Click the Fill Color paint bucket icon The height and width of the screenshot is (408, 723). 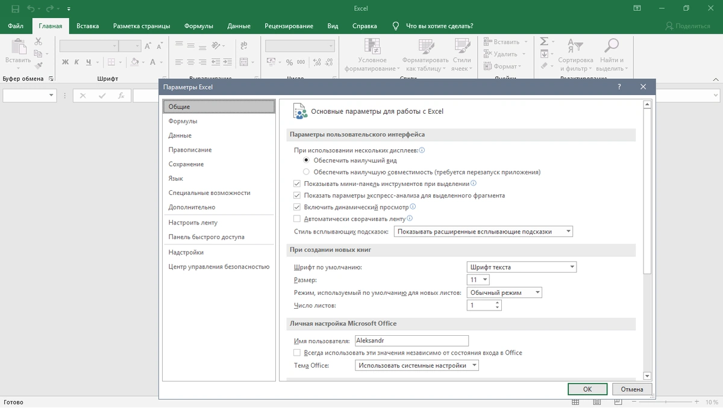(134, 62)
